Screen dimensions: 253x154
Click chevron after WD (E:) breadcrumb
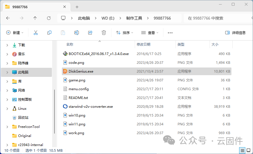point(120,18)
